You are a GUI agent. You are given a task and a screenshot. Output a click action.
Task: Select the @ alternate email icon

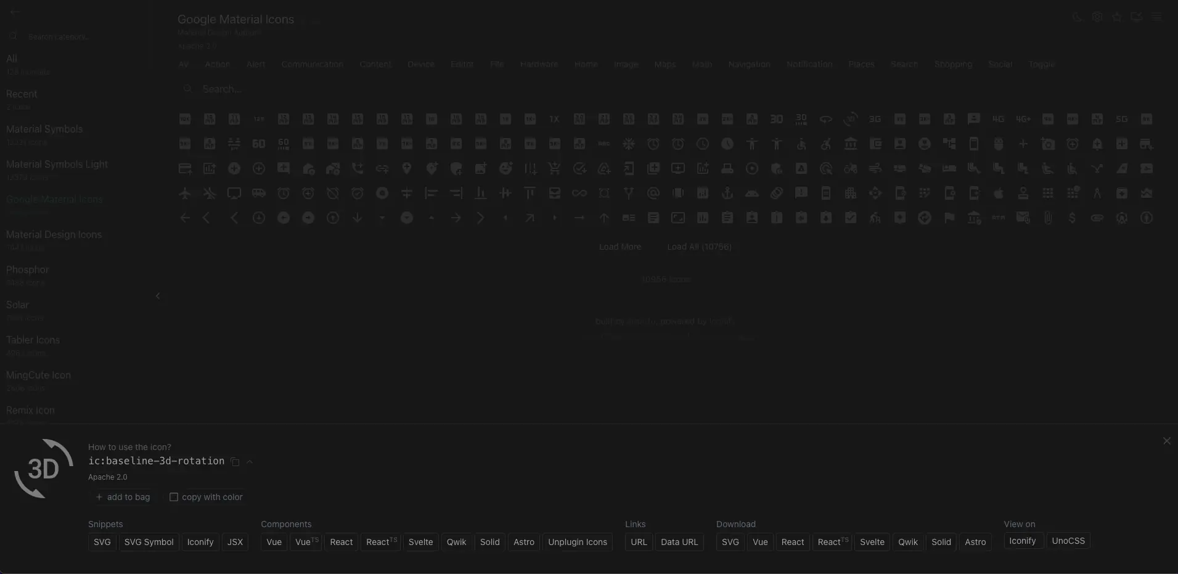click(x=653, y=194)
